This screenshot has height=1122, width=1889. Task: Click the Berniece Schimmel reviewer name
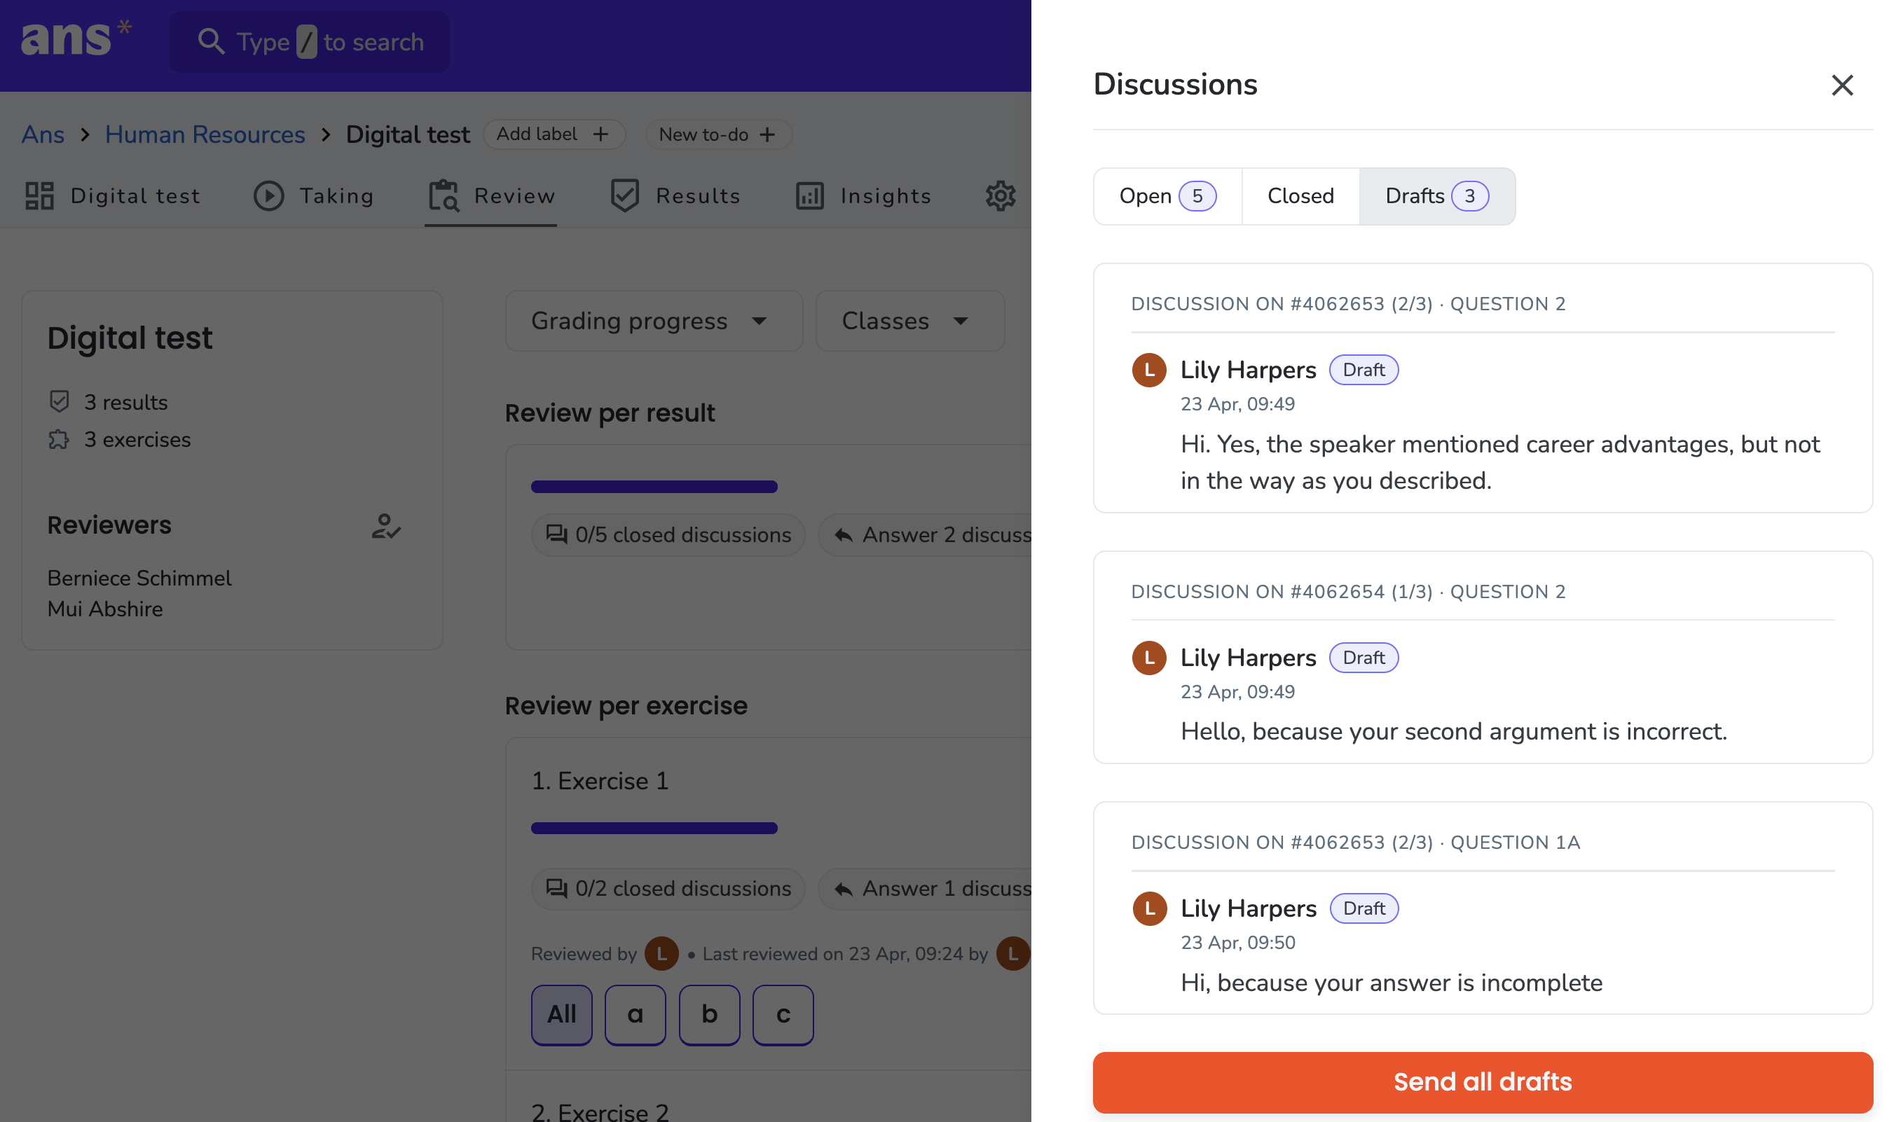(139, 578)
